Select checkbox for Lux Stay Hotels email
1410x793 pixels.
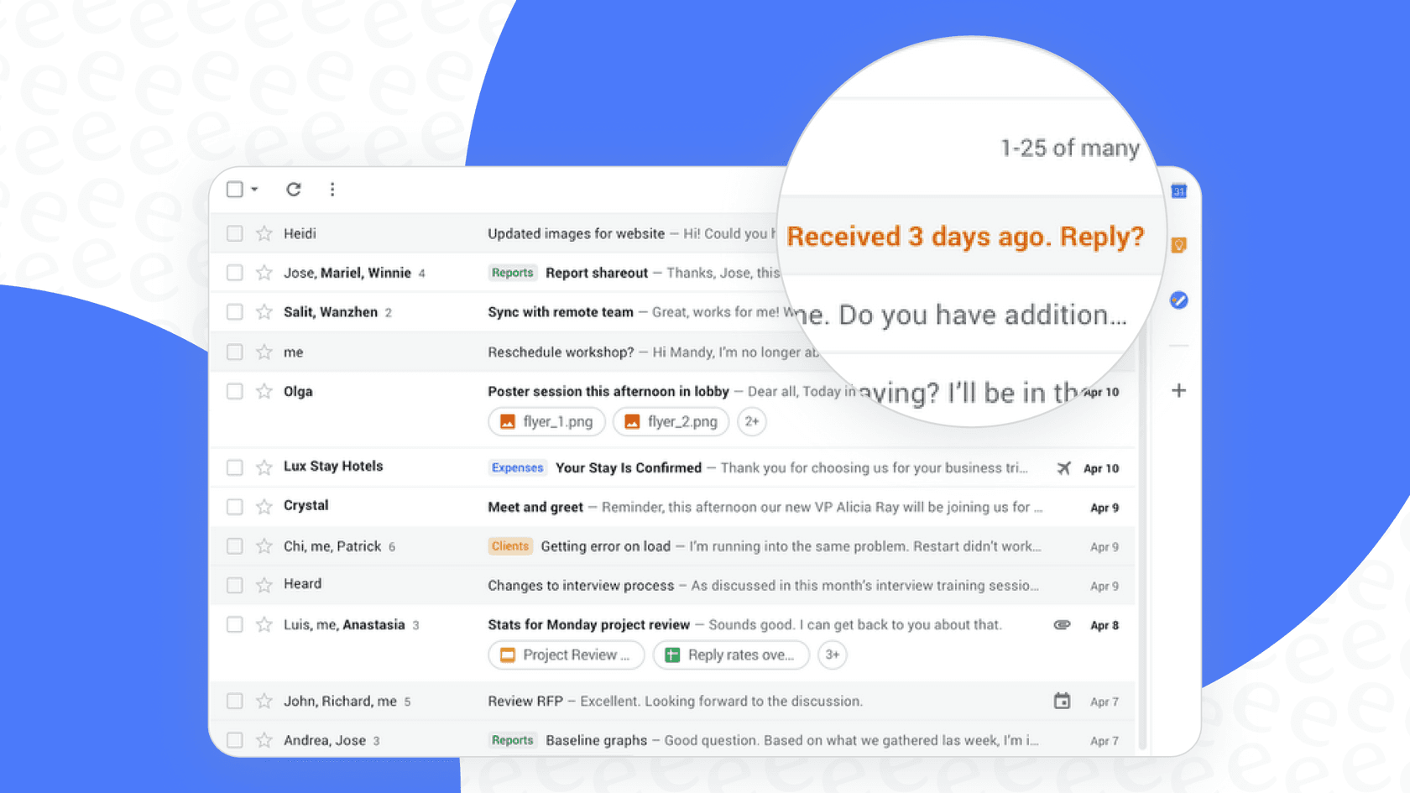[x=235, y=467]
